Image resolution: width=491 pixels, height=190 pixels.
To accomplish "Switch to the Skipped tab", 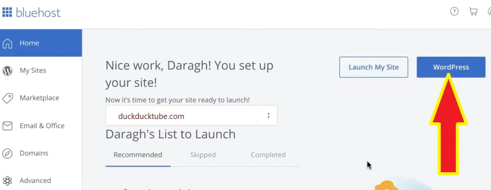I will tap(203, 155).
